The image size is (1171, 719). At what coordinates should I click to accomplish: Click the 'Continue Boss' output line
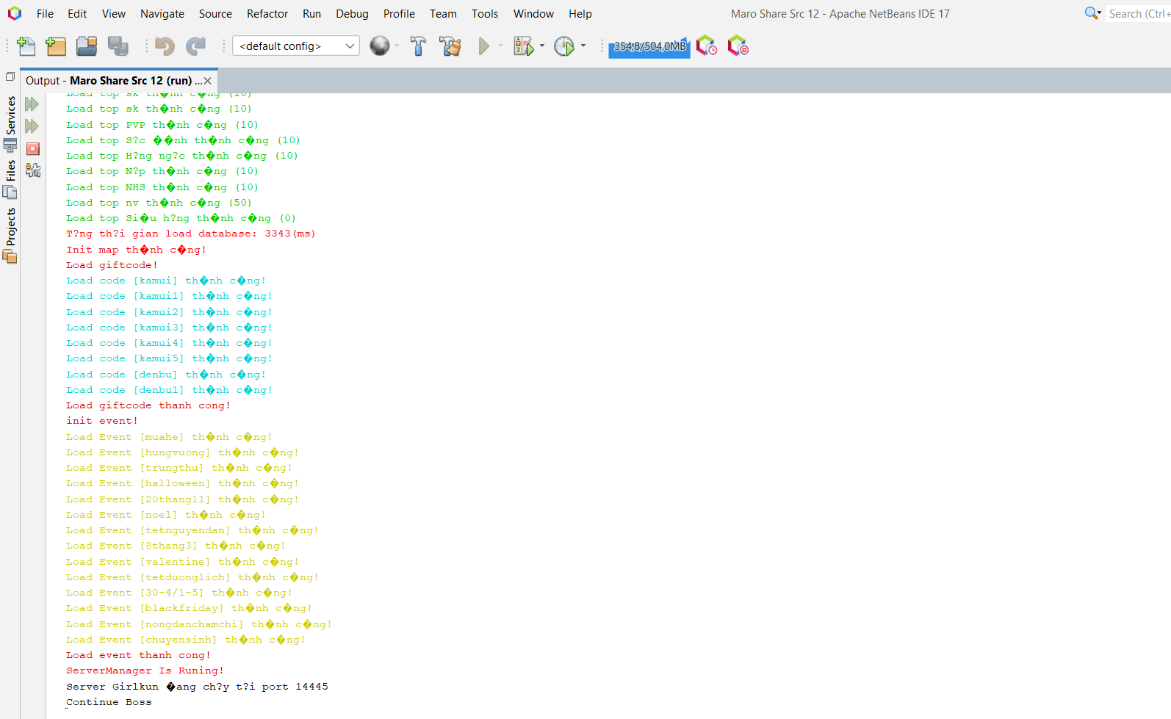click(x=109, y=702)
